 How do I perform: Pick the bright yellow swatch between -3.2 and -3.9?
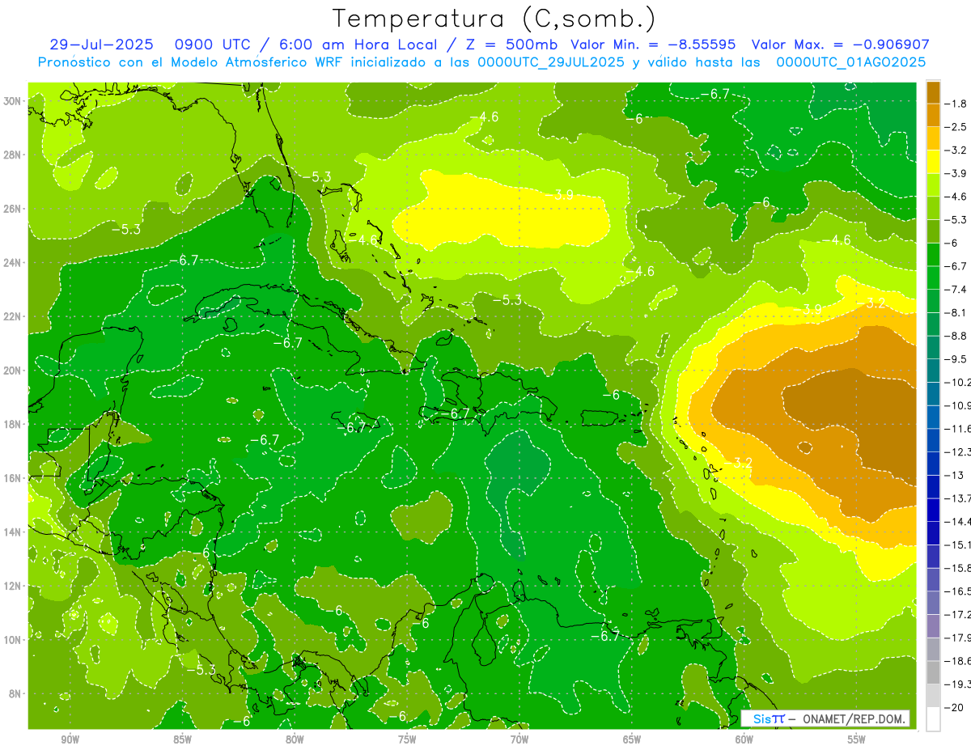pos(933,162)
